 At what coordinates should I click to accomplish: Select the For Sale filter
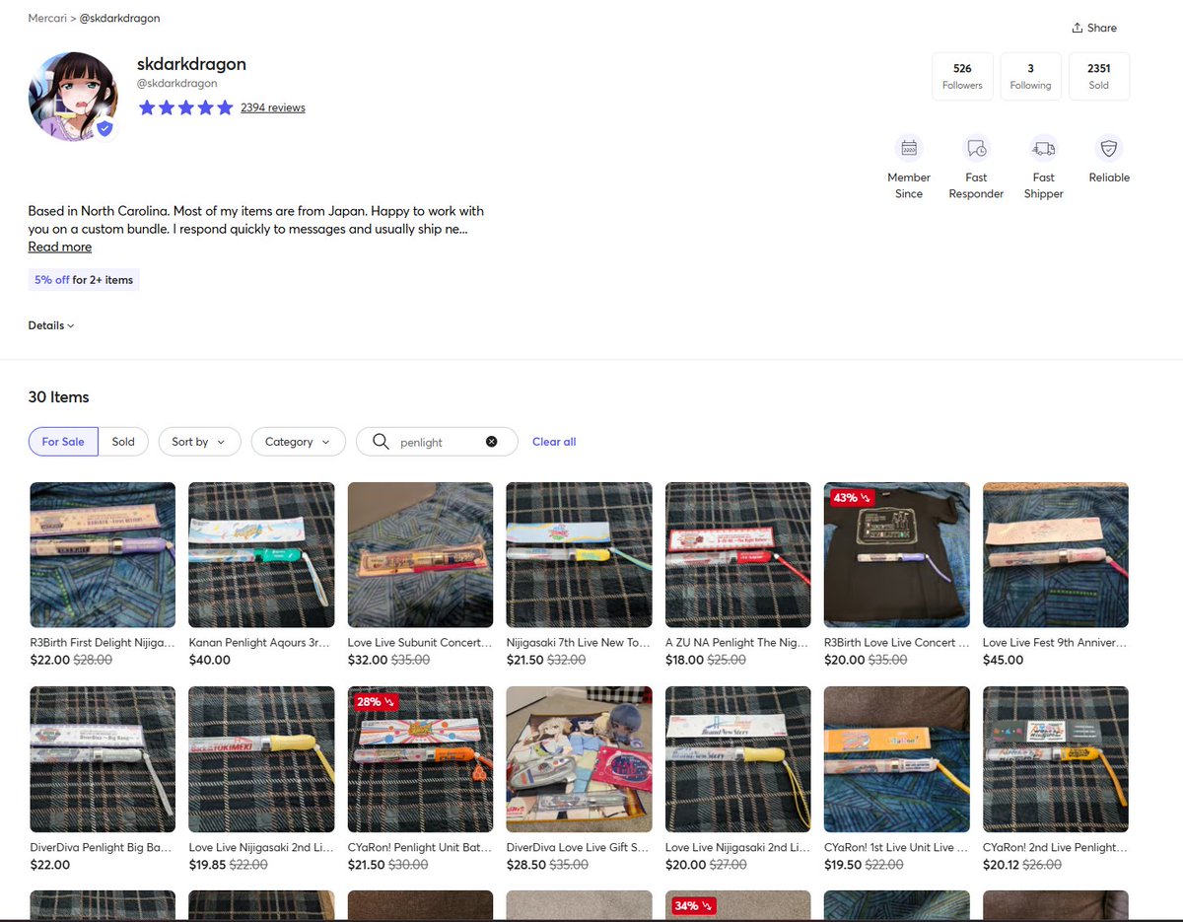(x=63, y=442)
